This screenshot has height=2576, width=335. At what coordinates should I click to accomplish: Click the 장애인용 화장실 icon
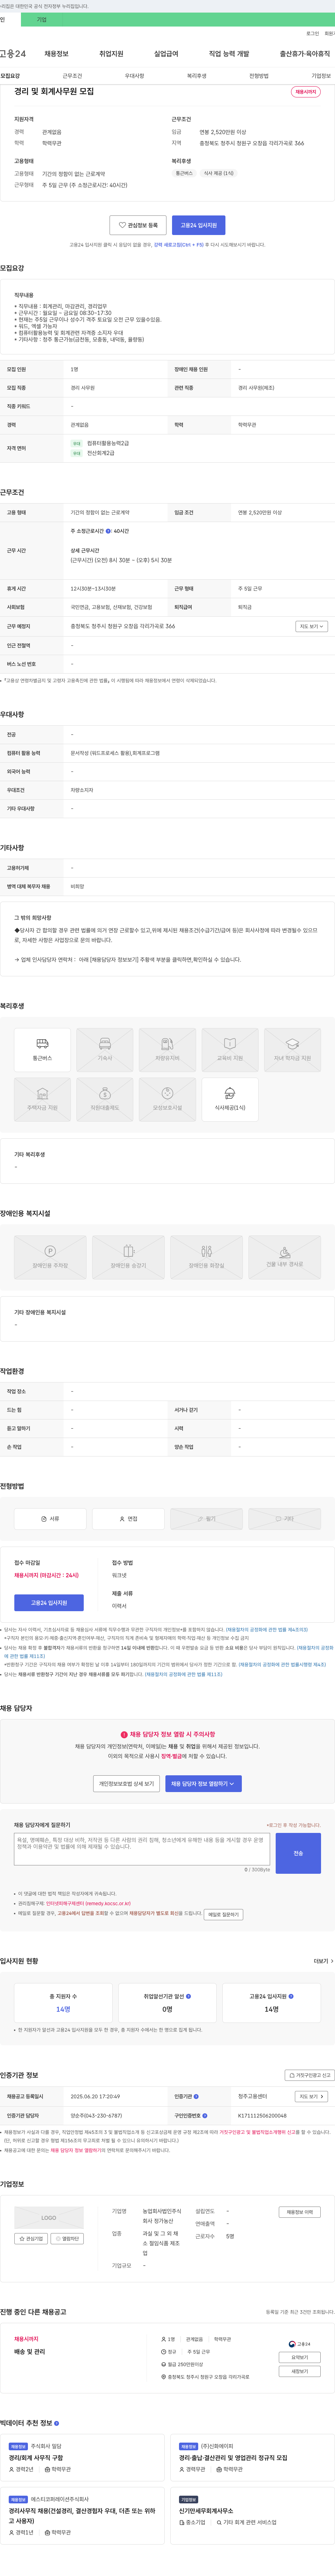tap(206, 1257)
